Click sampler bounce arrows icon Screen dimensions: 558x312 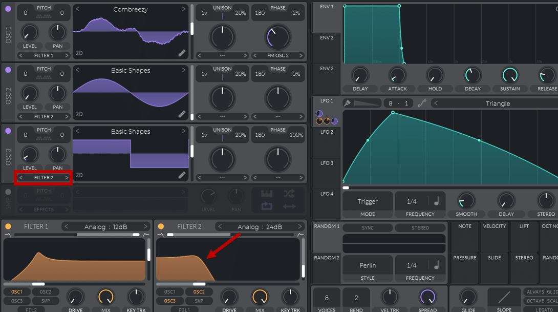pyautogui.click(x=289, y=206)
